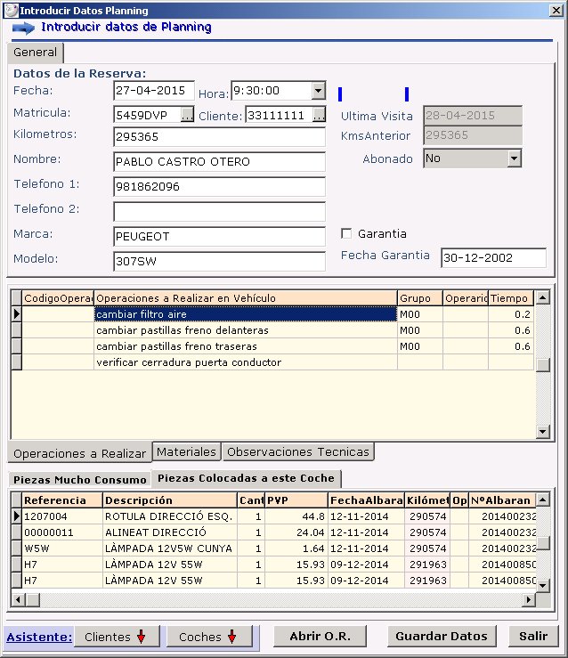Open the Cliente lookup ellipsis button
This screenshot has height=658, width=568.
pos(319,115)
